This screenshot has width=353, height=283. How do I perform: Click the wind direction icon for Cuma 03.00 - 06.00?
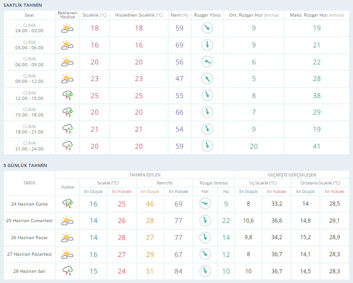(x=207, y=45)
